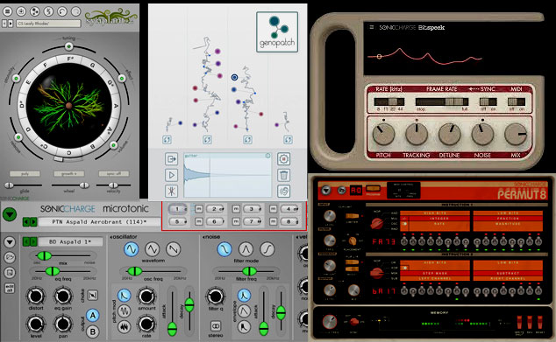This screenshot has width=556, height=342.
Task: Click the Synplant clone seed icon
Action: click(35, 11)
